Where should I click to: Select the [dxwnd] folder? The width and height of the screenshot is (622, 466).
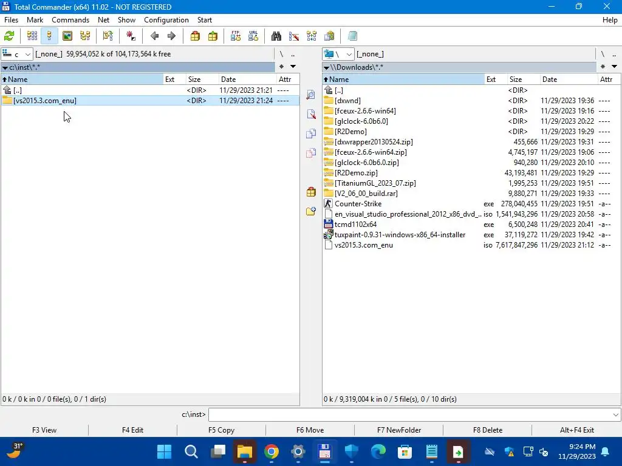coord(471,101)
